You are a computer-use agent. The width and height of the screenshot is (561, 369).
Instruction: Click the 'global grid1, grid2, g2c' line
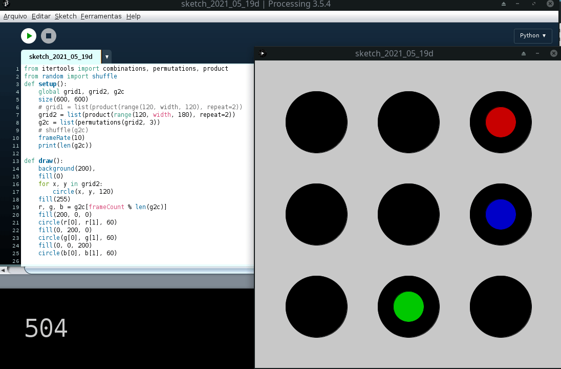[x=81, y=92]
